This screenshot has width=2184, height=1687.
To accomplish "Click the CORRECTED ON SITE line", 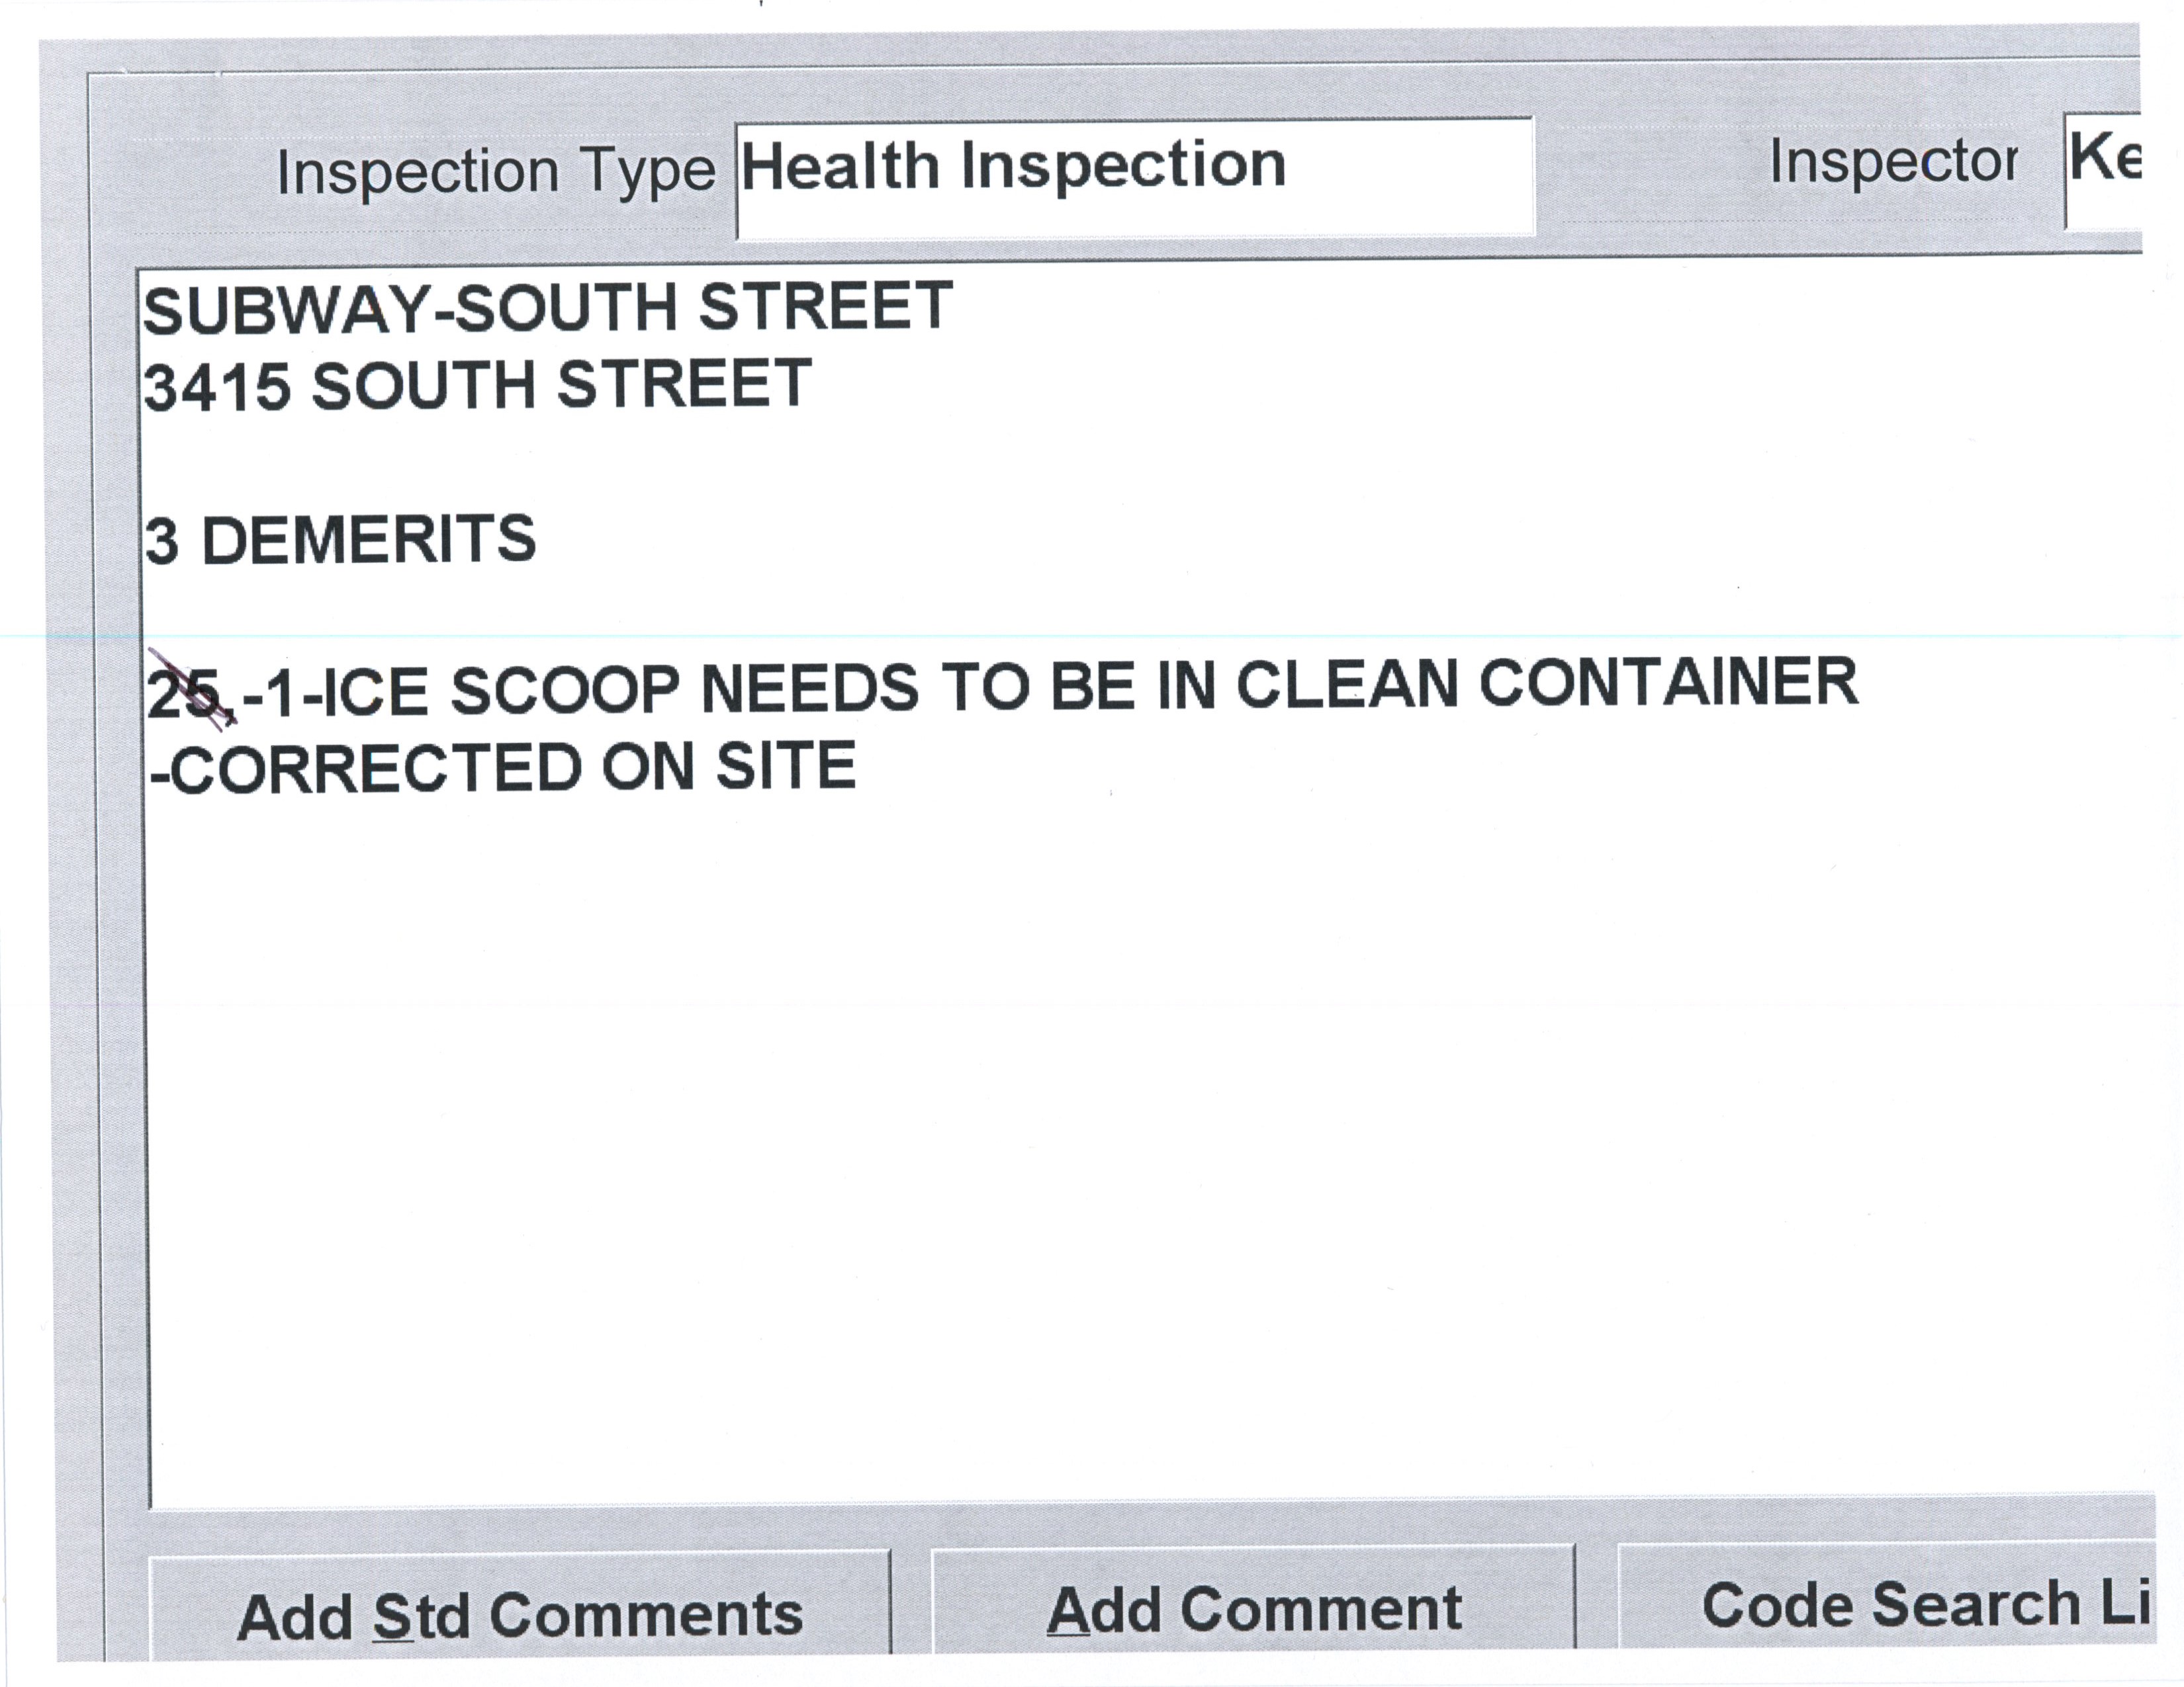I will 504,767.
